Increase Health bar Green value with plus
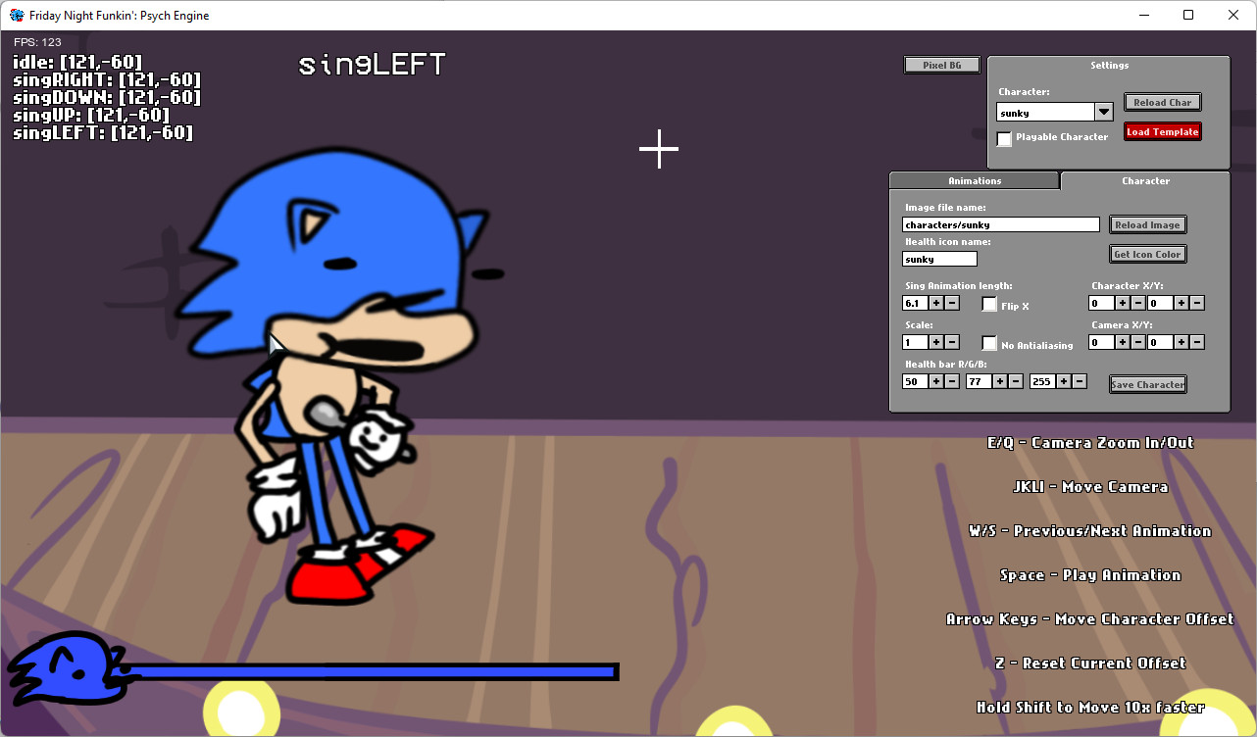The width and height of the screenshot is (1257, 737). pos(999,381)
